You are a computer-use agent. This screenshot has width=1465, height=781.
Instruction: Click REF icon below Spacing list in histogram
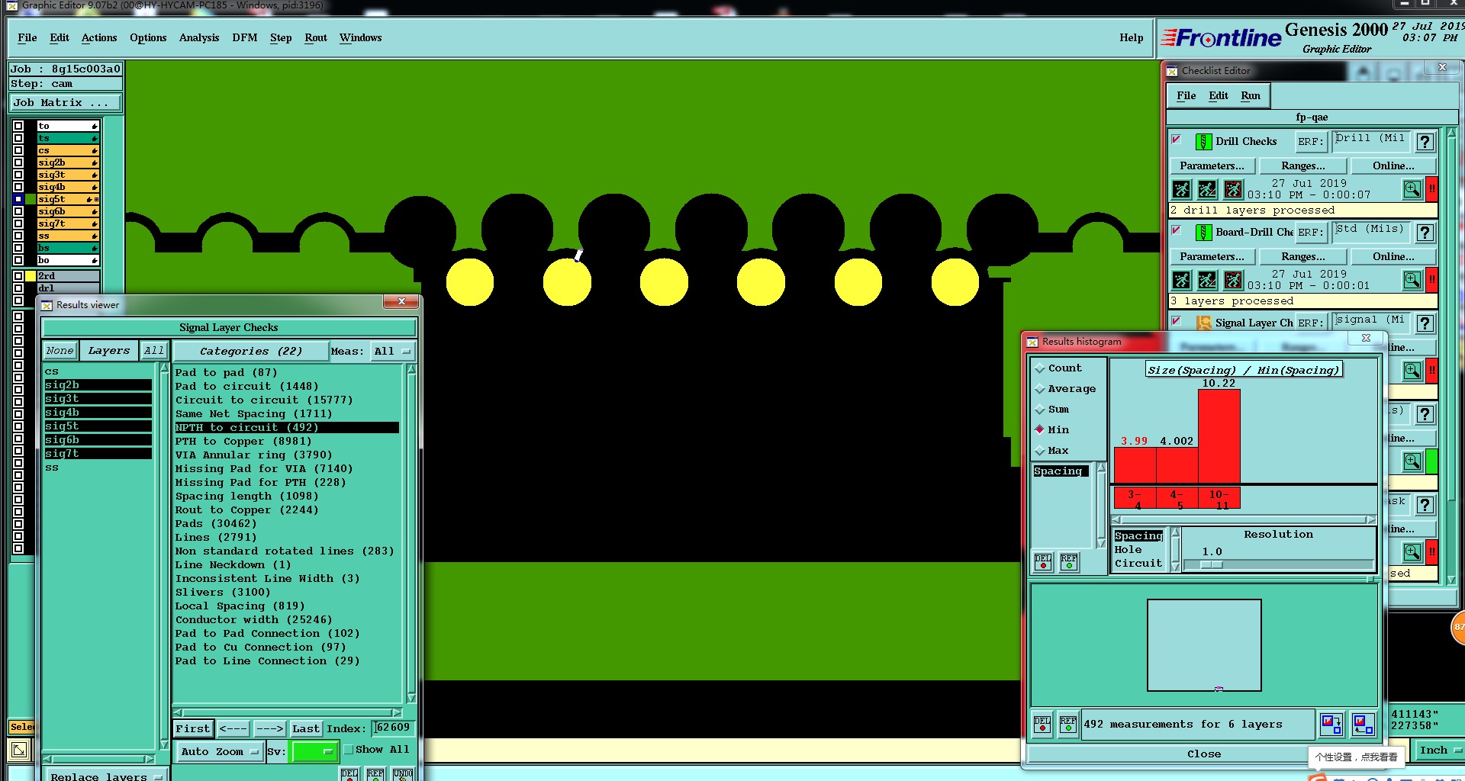pyautogui.click(x=1069, y=562)
